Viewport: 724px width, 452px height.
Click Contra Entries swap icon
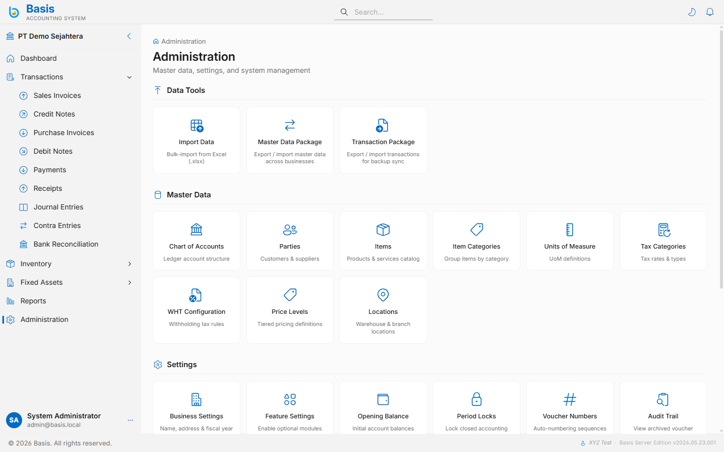coord(24,225)
